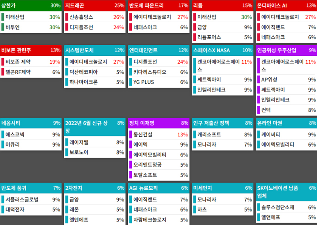Select the 2차전지 theme header
Viewport: 317px width, 225px height.
[95, 188]
